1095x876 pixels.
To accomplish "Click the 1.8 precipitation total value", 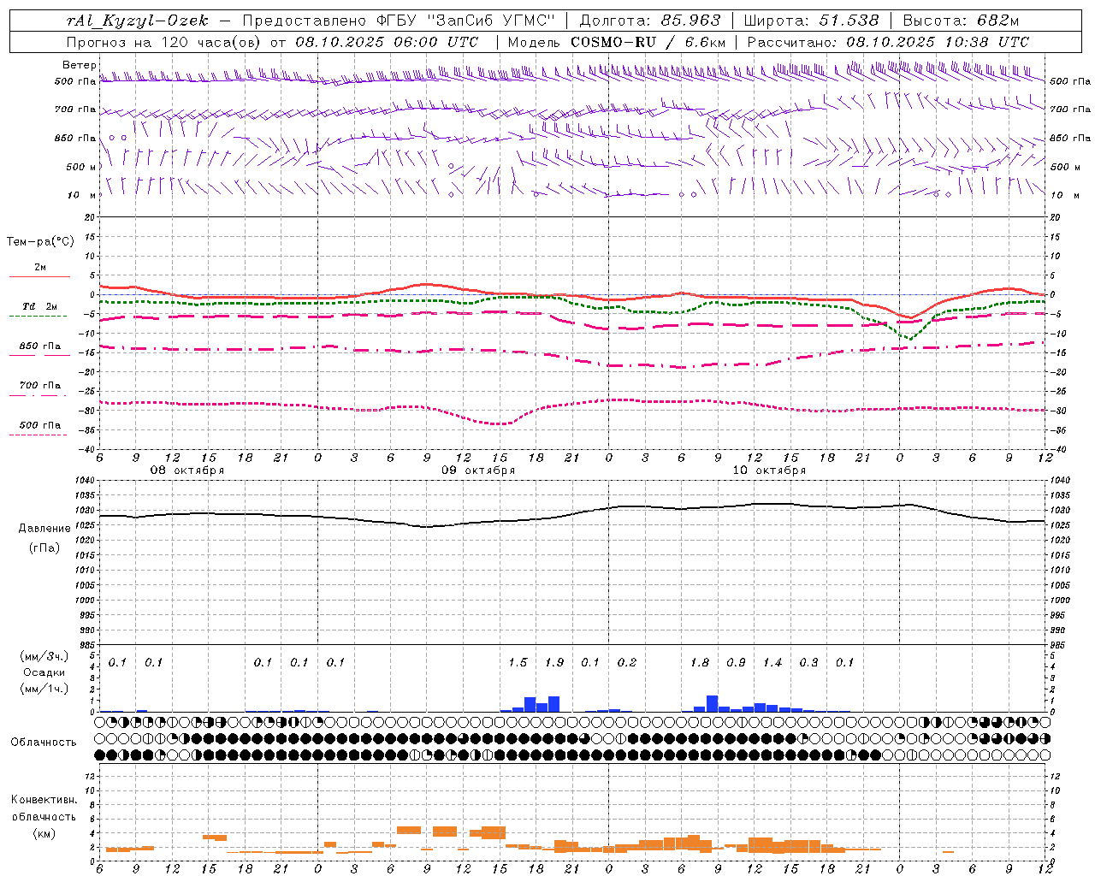I will (700, 663).
